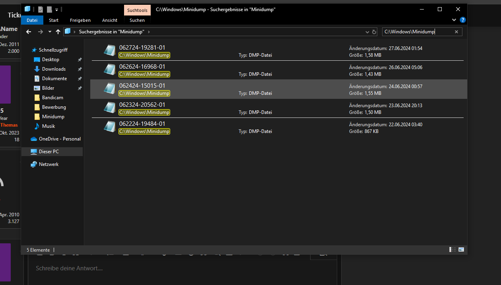The height and width of the screenshot is (285, 501).
Task: Click the DMP file icon of 062324-20562-01
Action: click(110, 108)
